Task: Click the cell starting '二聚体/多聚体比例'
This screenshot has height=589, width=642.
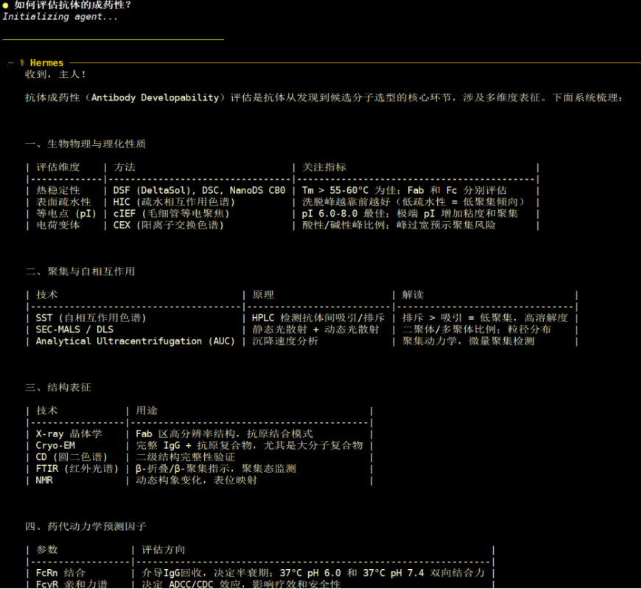Action: pyautogui.click(x=477, y=330)
